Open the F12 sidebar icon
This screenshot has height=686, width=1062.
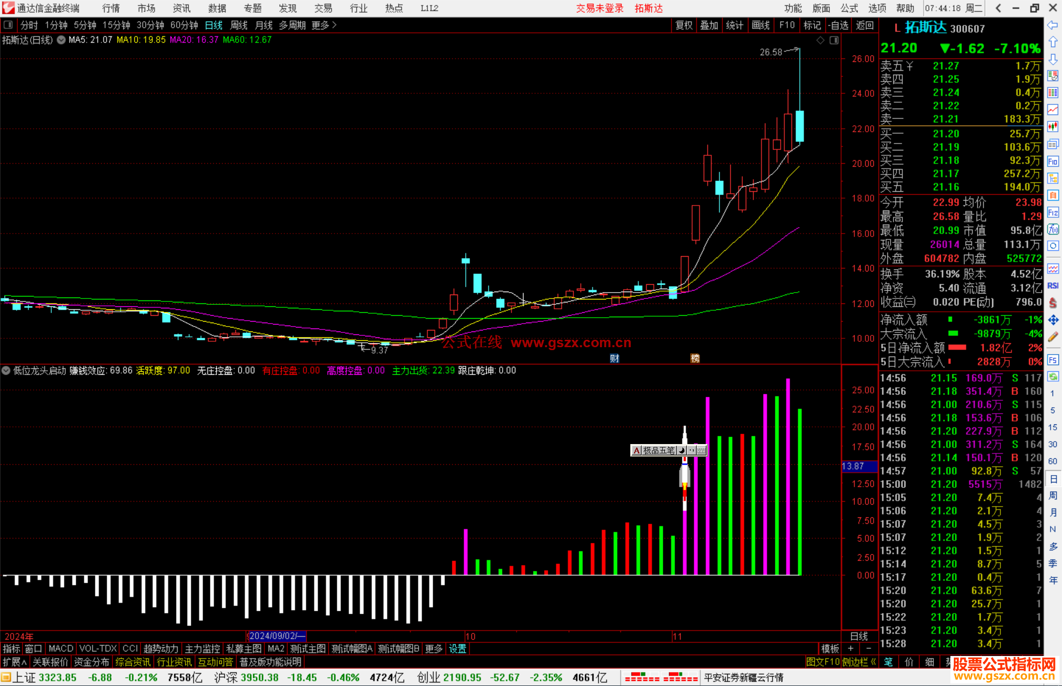[x=1053, y=212]
